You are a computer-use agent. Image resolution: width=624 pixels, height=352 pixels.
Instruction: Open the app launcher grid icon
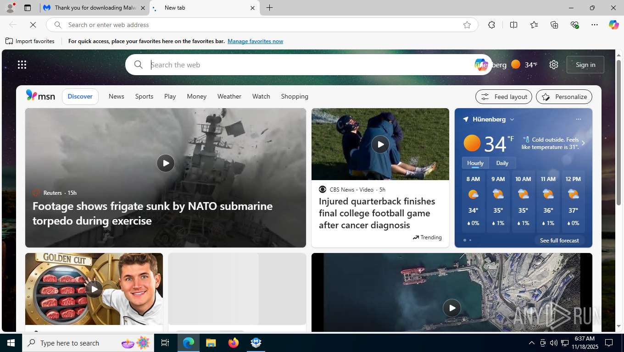pos(22,65)
